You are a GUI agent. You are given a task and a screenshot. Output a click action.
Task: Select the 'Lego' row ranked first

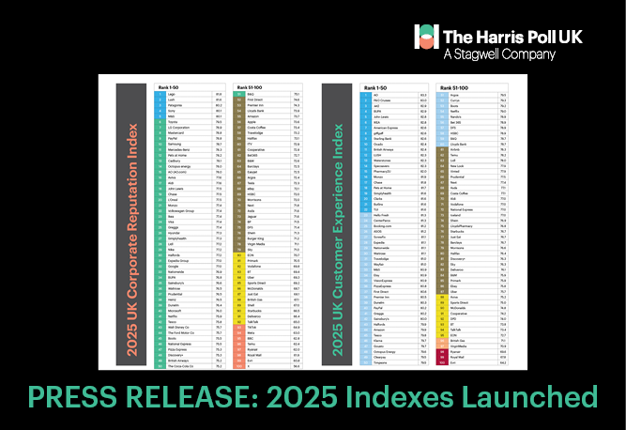coord(190,94)
